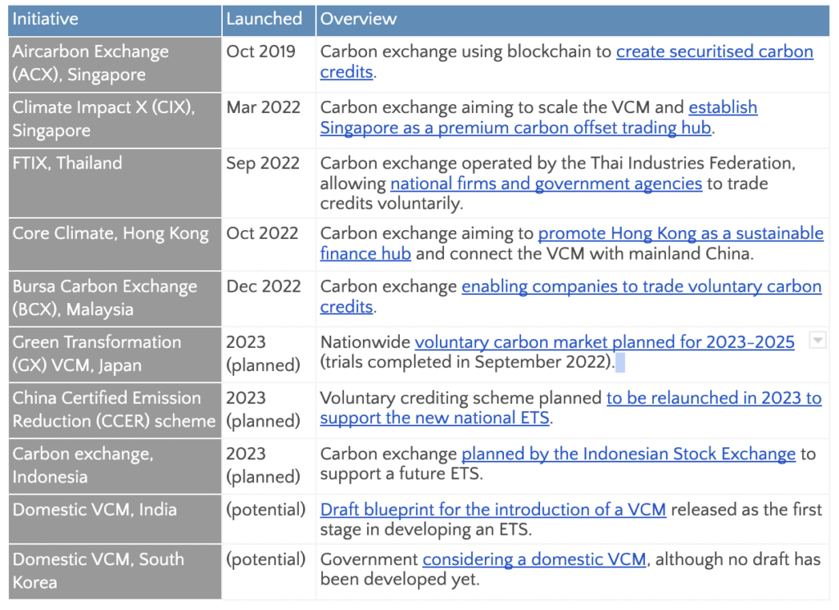Open the 'considering a domestic VCM' link
839x610 pixels.
[x=534, y=559]
